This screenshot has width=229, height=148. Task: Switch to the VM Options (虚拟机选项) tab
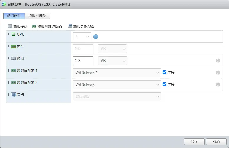tap(37, 16)
